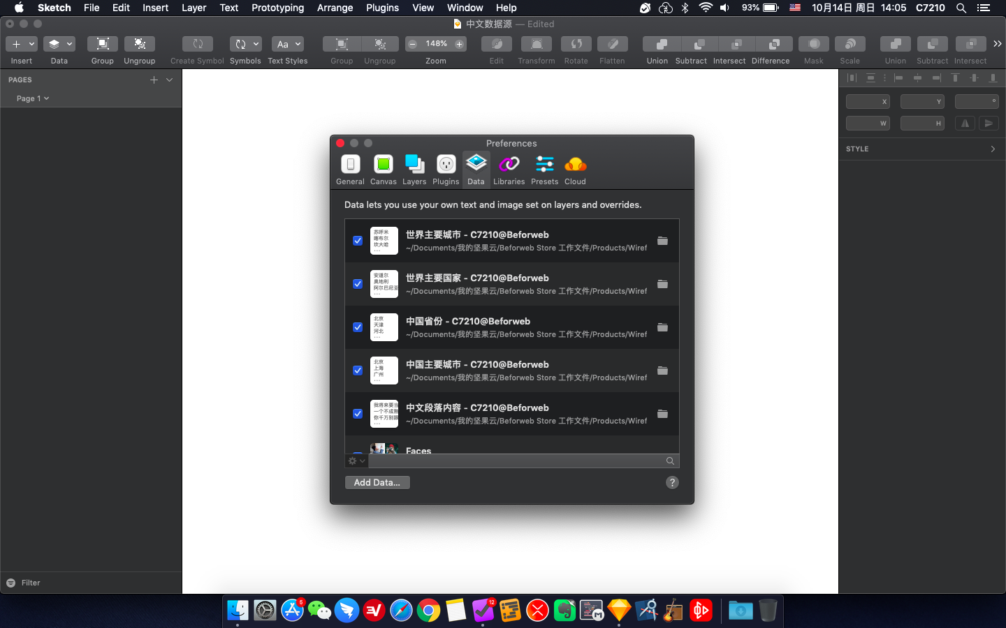Viewport: 1006px width, 628px height.
Task: Click the Group toolbar icon
Action: coord(102,44)
